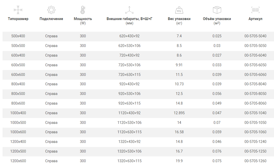Click the Артикул column header
274x166 pixels.
[x=255, y=19]
